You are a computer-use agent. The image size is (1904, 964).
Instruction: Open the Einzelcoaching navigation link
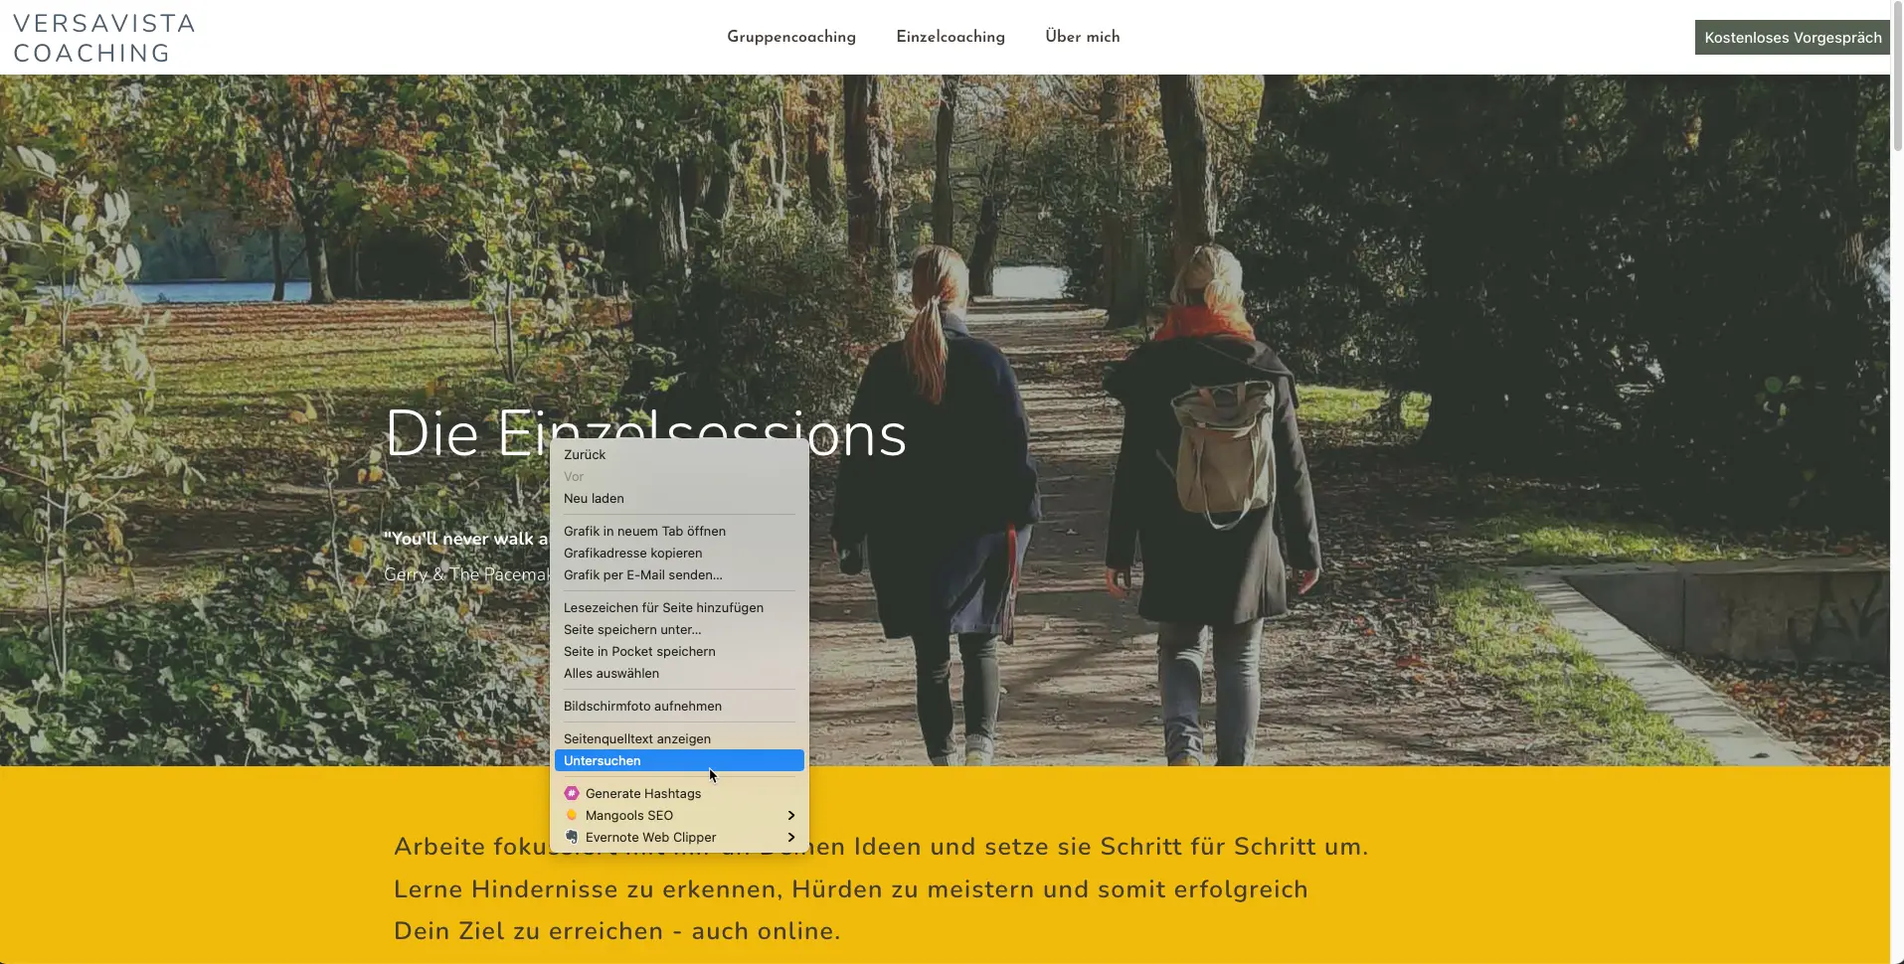(950, 37)
